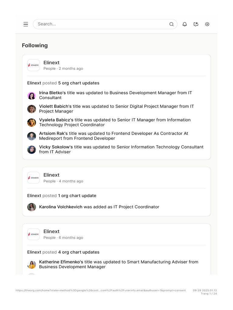This screenshot has height=310, width=233.
Task: Open the notifications bell
Action: coord(184,24)
